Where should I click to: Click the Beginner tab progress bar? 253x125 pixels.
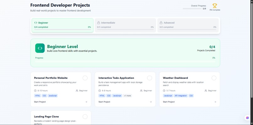(62, 30)
